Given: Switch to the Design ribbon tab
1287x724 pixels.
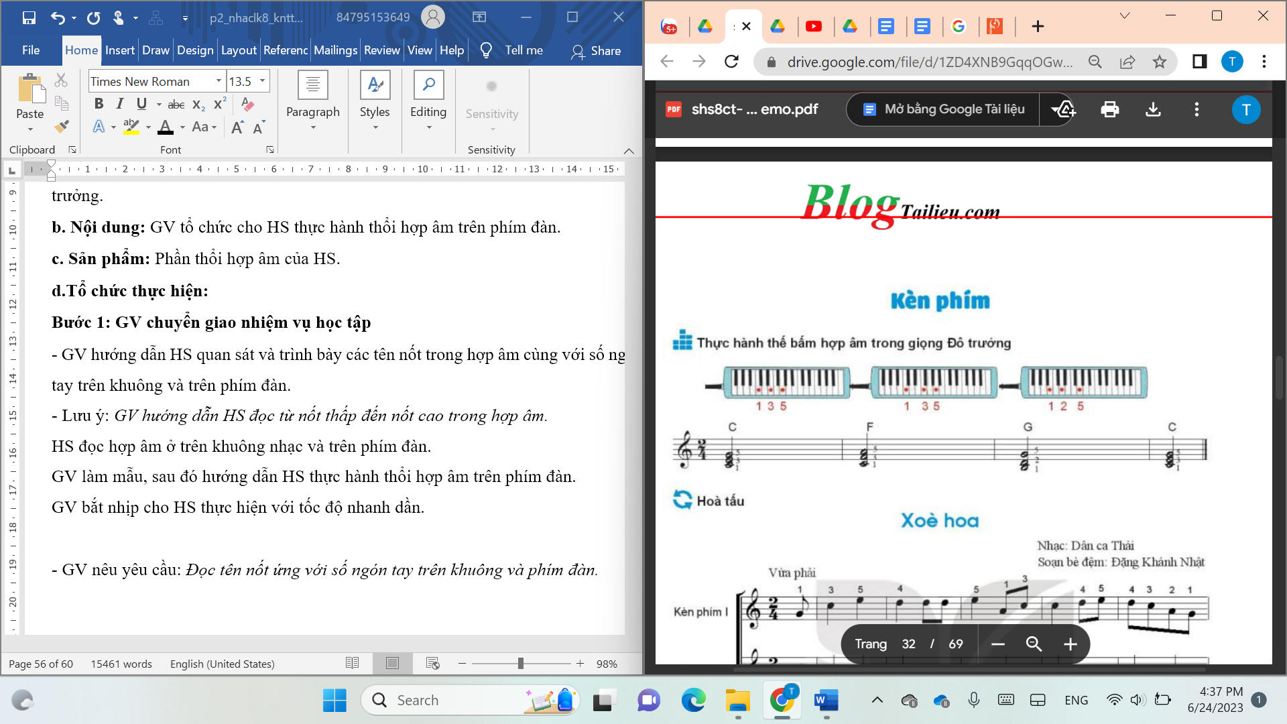Looking at the screenshot, I should tap(195, 50).
